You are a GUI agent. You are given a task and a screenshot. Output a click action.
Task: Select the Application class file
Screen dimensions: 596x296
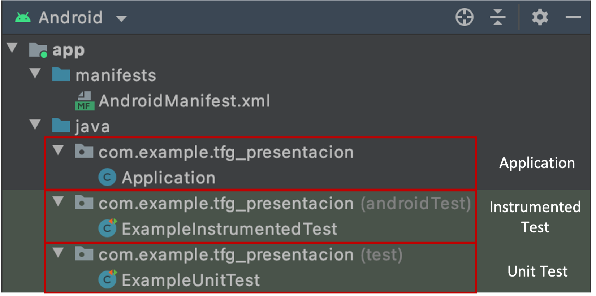(x=168, y=178)
